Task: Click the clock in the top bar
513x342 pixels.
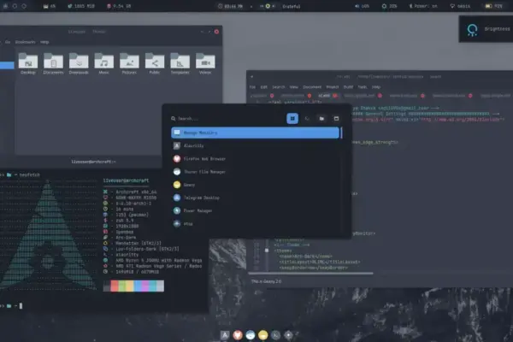Action: [x=231, y=6]
